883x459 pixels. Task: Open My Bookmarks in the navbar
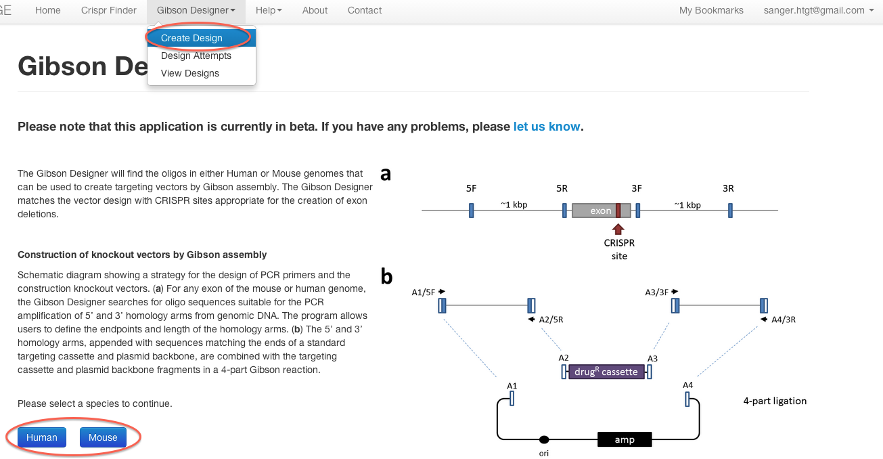click(x=711, y=10)
